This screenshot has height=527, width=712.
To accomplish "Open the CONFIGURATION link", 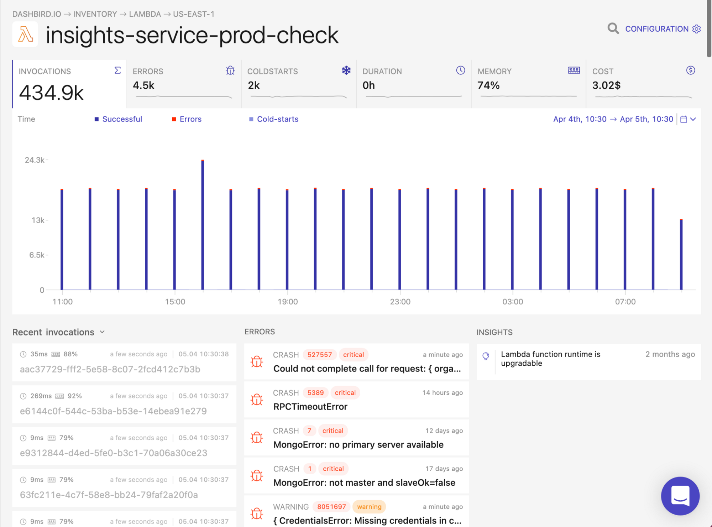I will (656, 29).
